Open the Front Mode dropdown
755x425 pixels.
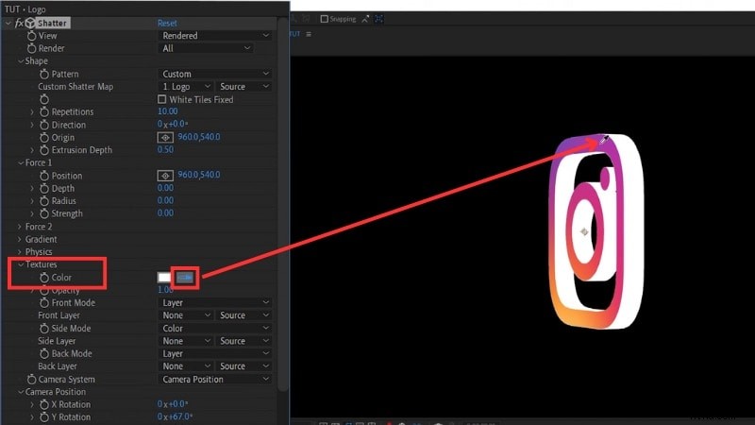coord(215,302)
